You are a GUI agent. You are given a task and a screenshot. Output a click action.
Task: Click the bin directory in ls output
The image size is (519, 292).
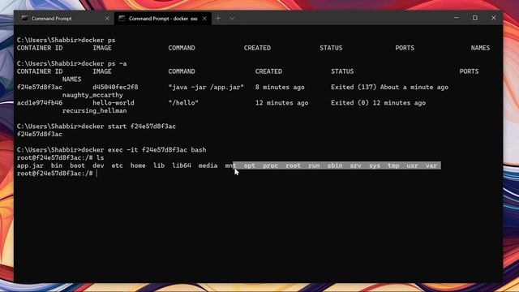57,165
